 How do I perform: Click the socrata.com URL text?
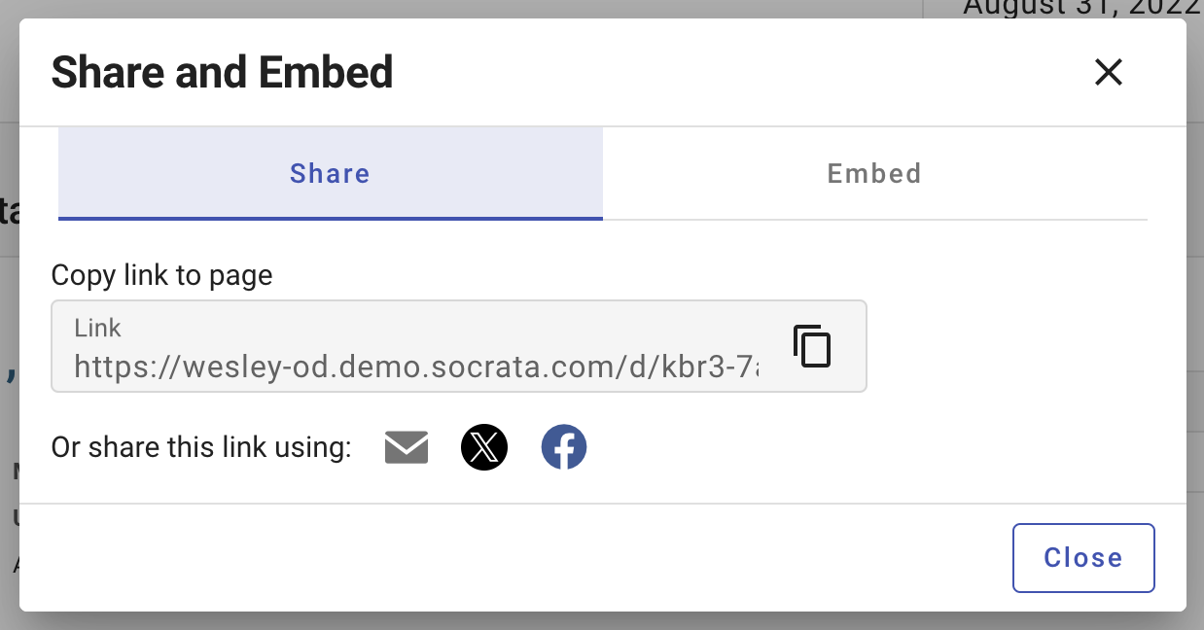click(416, 366)
